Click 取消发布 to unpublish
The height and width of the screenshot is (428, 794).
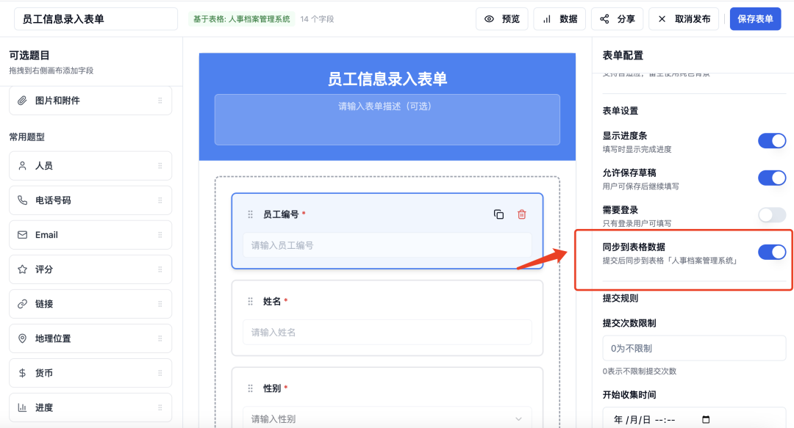[x=684, y=18]
